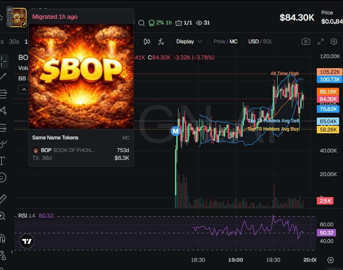This screenshot has height=270, width=343.
Task: Select the 30s timeframe
Action: (x=14, y=42)
